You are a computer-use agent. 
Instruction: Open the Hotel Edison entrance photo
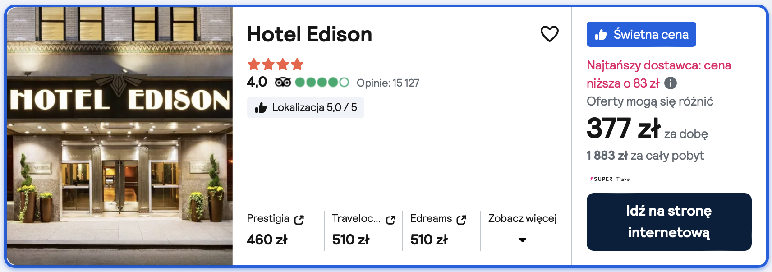click(119, 136)
